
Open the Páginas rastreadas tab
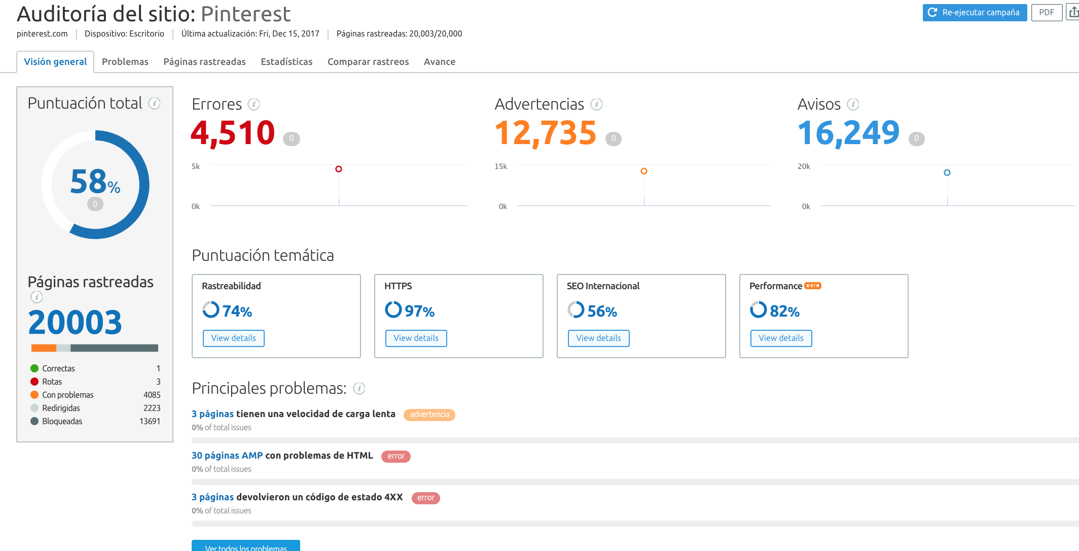pos(204,62)
